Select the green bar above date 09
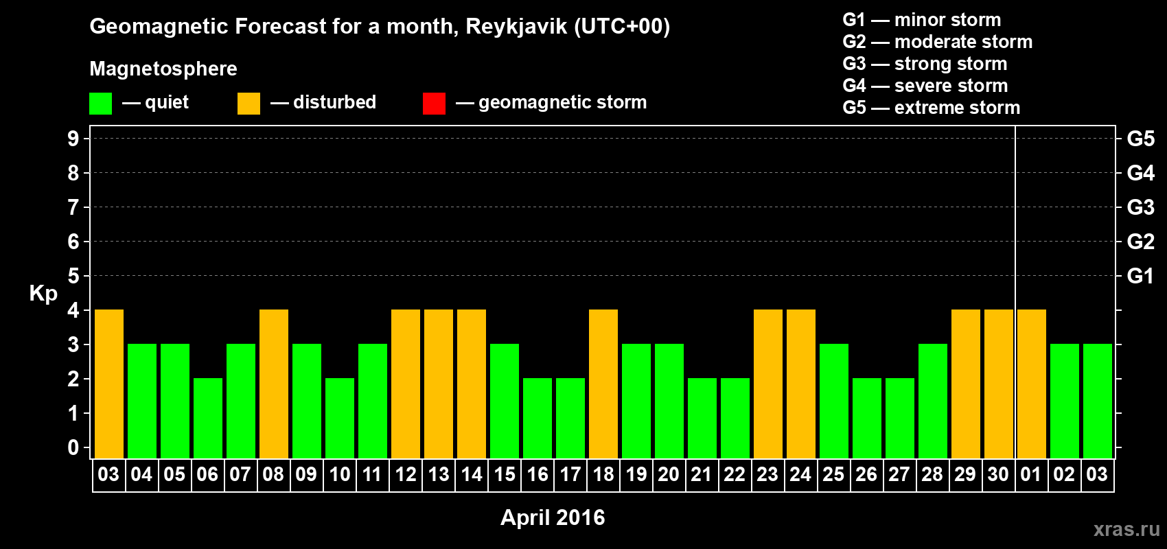 point(307,401)
